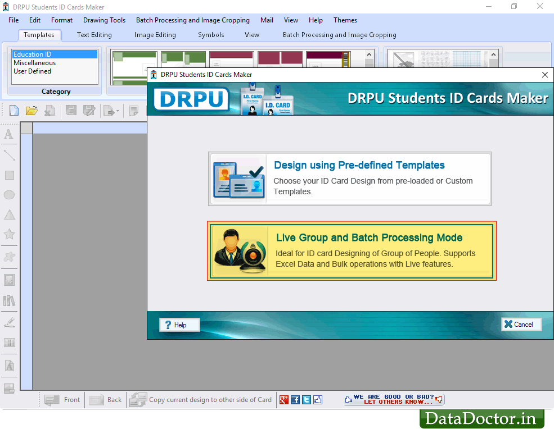Switch to Back side of card
The width and height of the screenshot is (554, 429).
[106, 400]
